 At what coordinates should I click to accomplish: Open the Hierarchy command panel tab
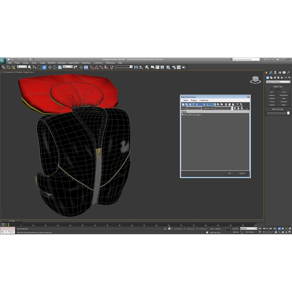275,73
